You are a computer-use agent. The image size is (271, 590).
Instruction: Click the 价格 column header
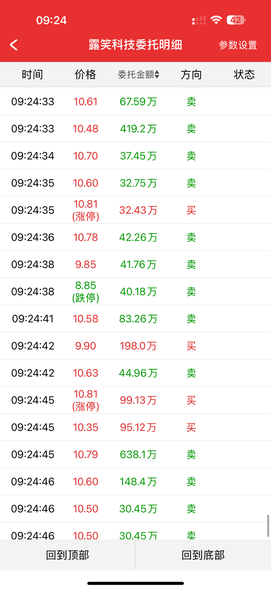click(85, 74)
